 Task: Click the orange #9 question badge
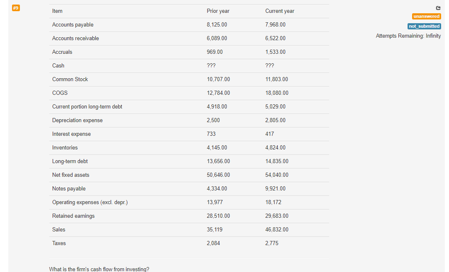click(16, 8)
